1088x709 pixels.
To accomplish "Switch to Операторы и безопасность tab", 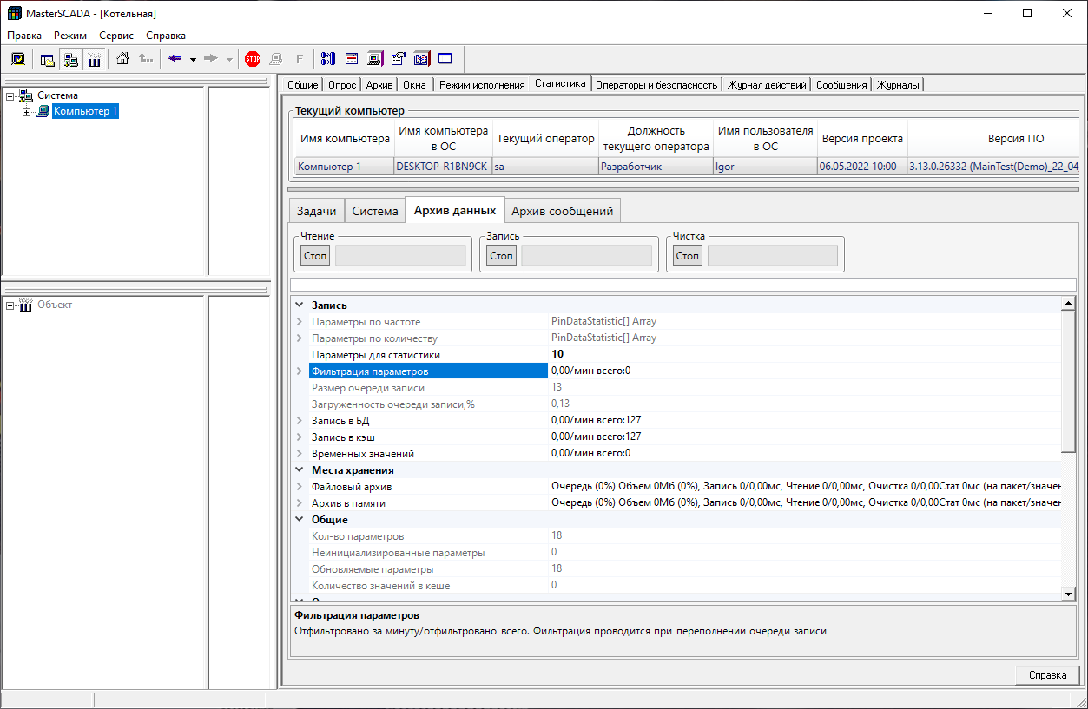I will (657, 85).
